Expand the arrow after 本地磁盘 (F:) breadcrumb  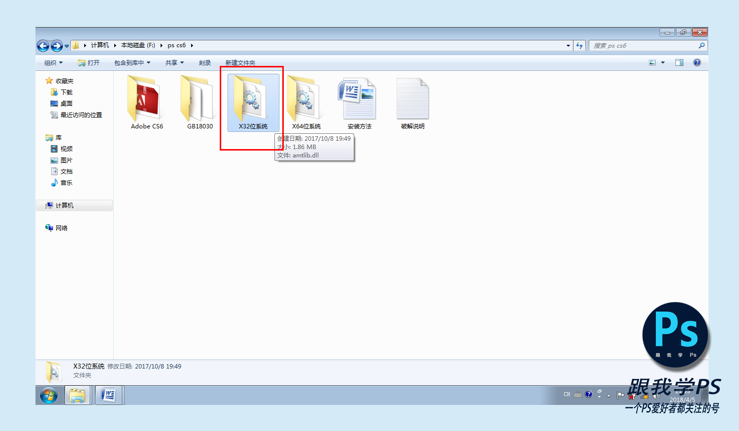[161, 45]
